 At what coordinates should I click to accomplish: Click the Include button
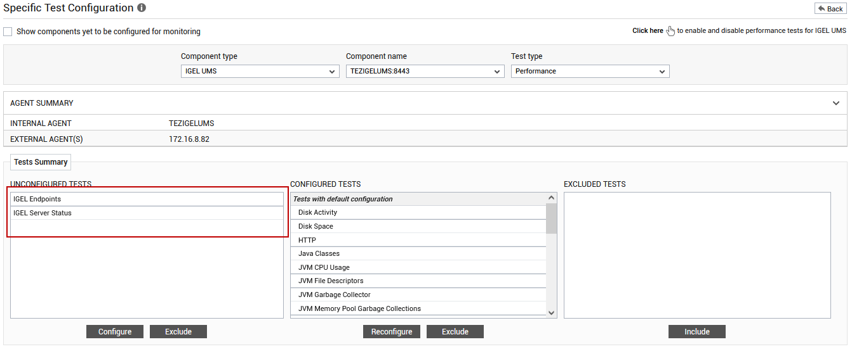pyautogui.click(x=697, y=332)
